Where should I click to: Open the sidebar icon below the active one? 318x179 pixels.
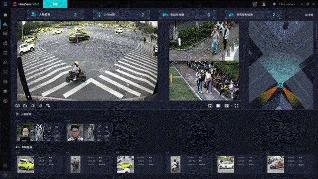(5, 34)
